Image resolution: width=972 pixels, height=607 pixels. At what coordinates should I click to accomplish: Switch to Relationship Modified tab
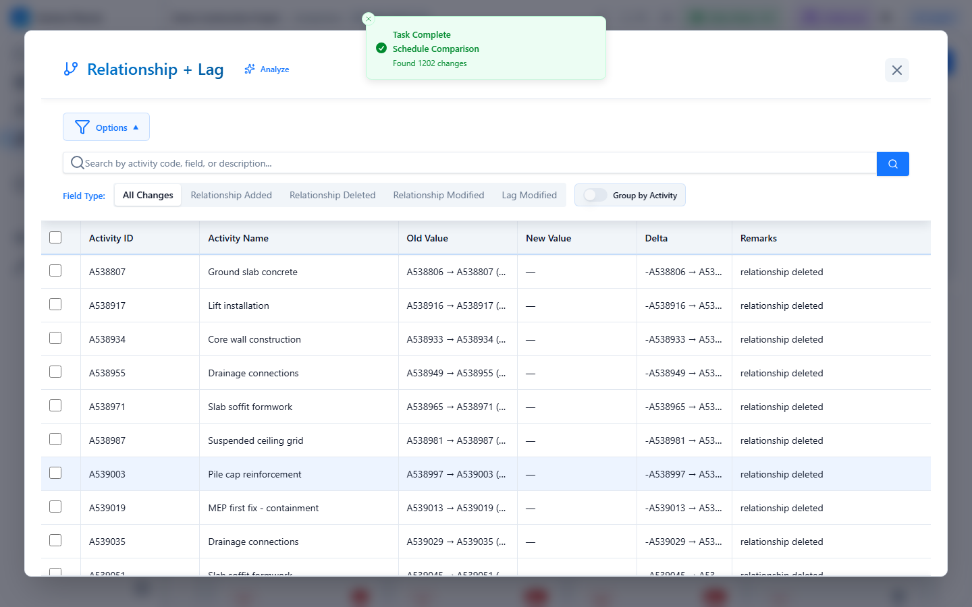[x=439, y=195]
